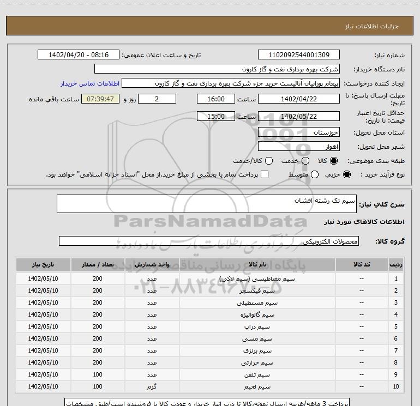Select the row سیم گالوانیزه
This screenshot has height=406, width=420.
coord(210,315)
